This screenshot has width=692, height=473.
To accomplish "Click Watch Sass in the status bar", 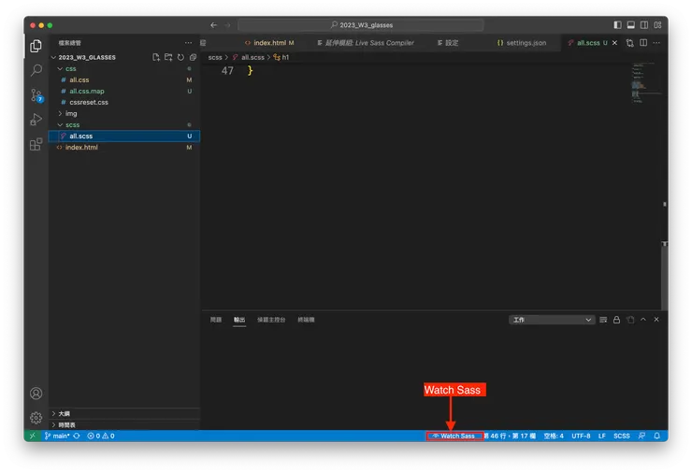I will pos(454,436).
